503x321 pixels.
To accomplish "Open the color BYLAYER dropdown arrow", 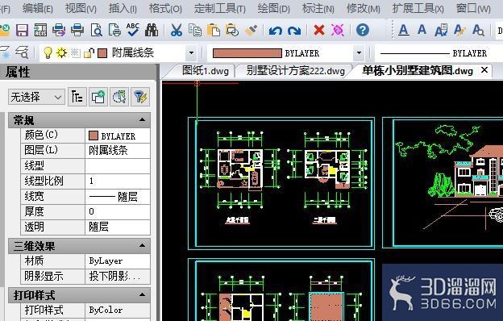I will coord(359,53).
